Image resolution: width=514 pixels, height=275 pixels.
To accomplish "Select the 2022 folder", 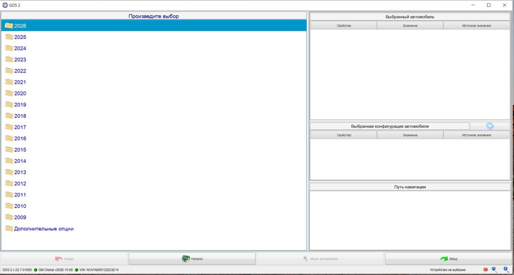I will (154, 71).
